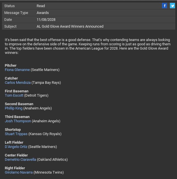Select Phillip King player link

(x=14, y=108)
